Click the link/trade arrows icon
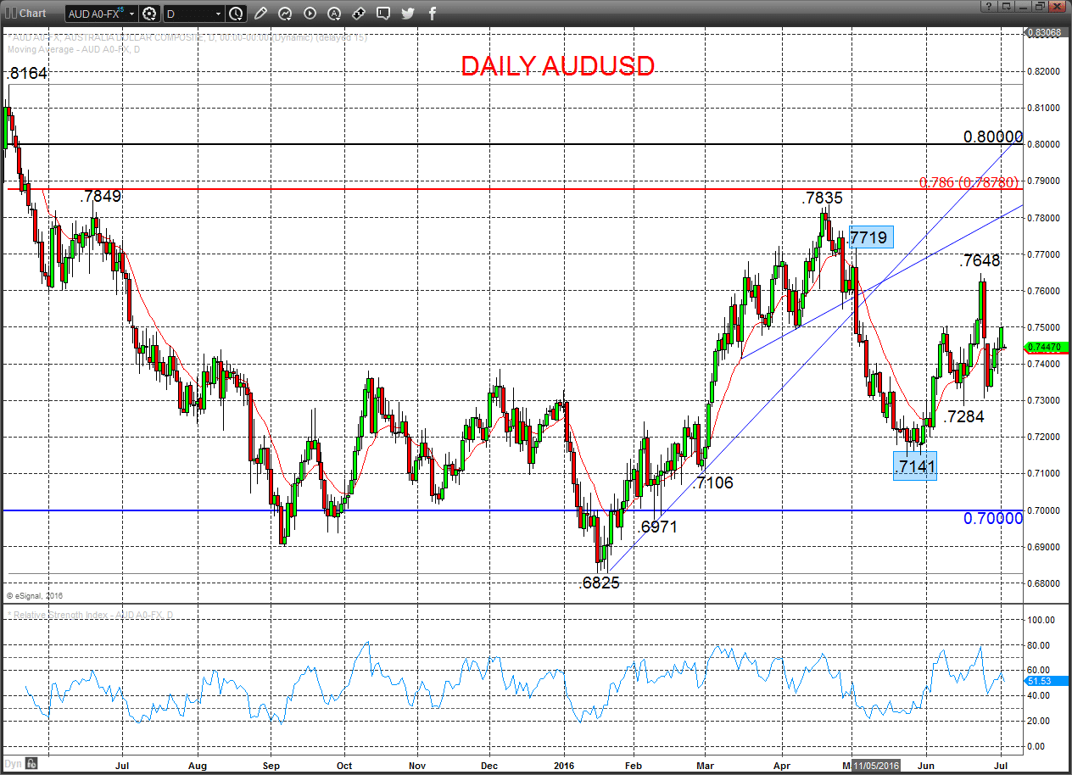This screenshot has width=1072, height=775. [x=359, y=14]
